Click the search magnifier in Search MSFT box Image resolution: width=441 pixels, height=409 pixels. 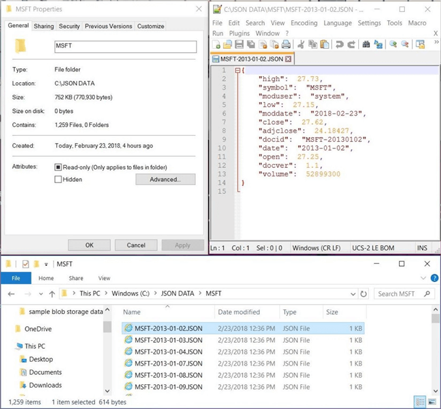click(427, 293)
